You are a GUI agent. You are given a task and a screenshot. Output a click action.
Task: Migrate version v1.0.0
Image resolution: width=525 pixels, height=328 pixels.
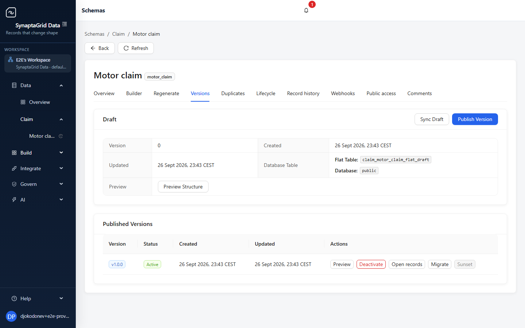tap(440, 264)
